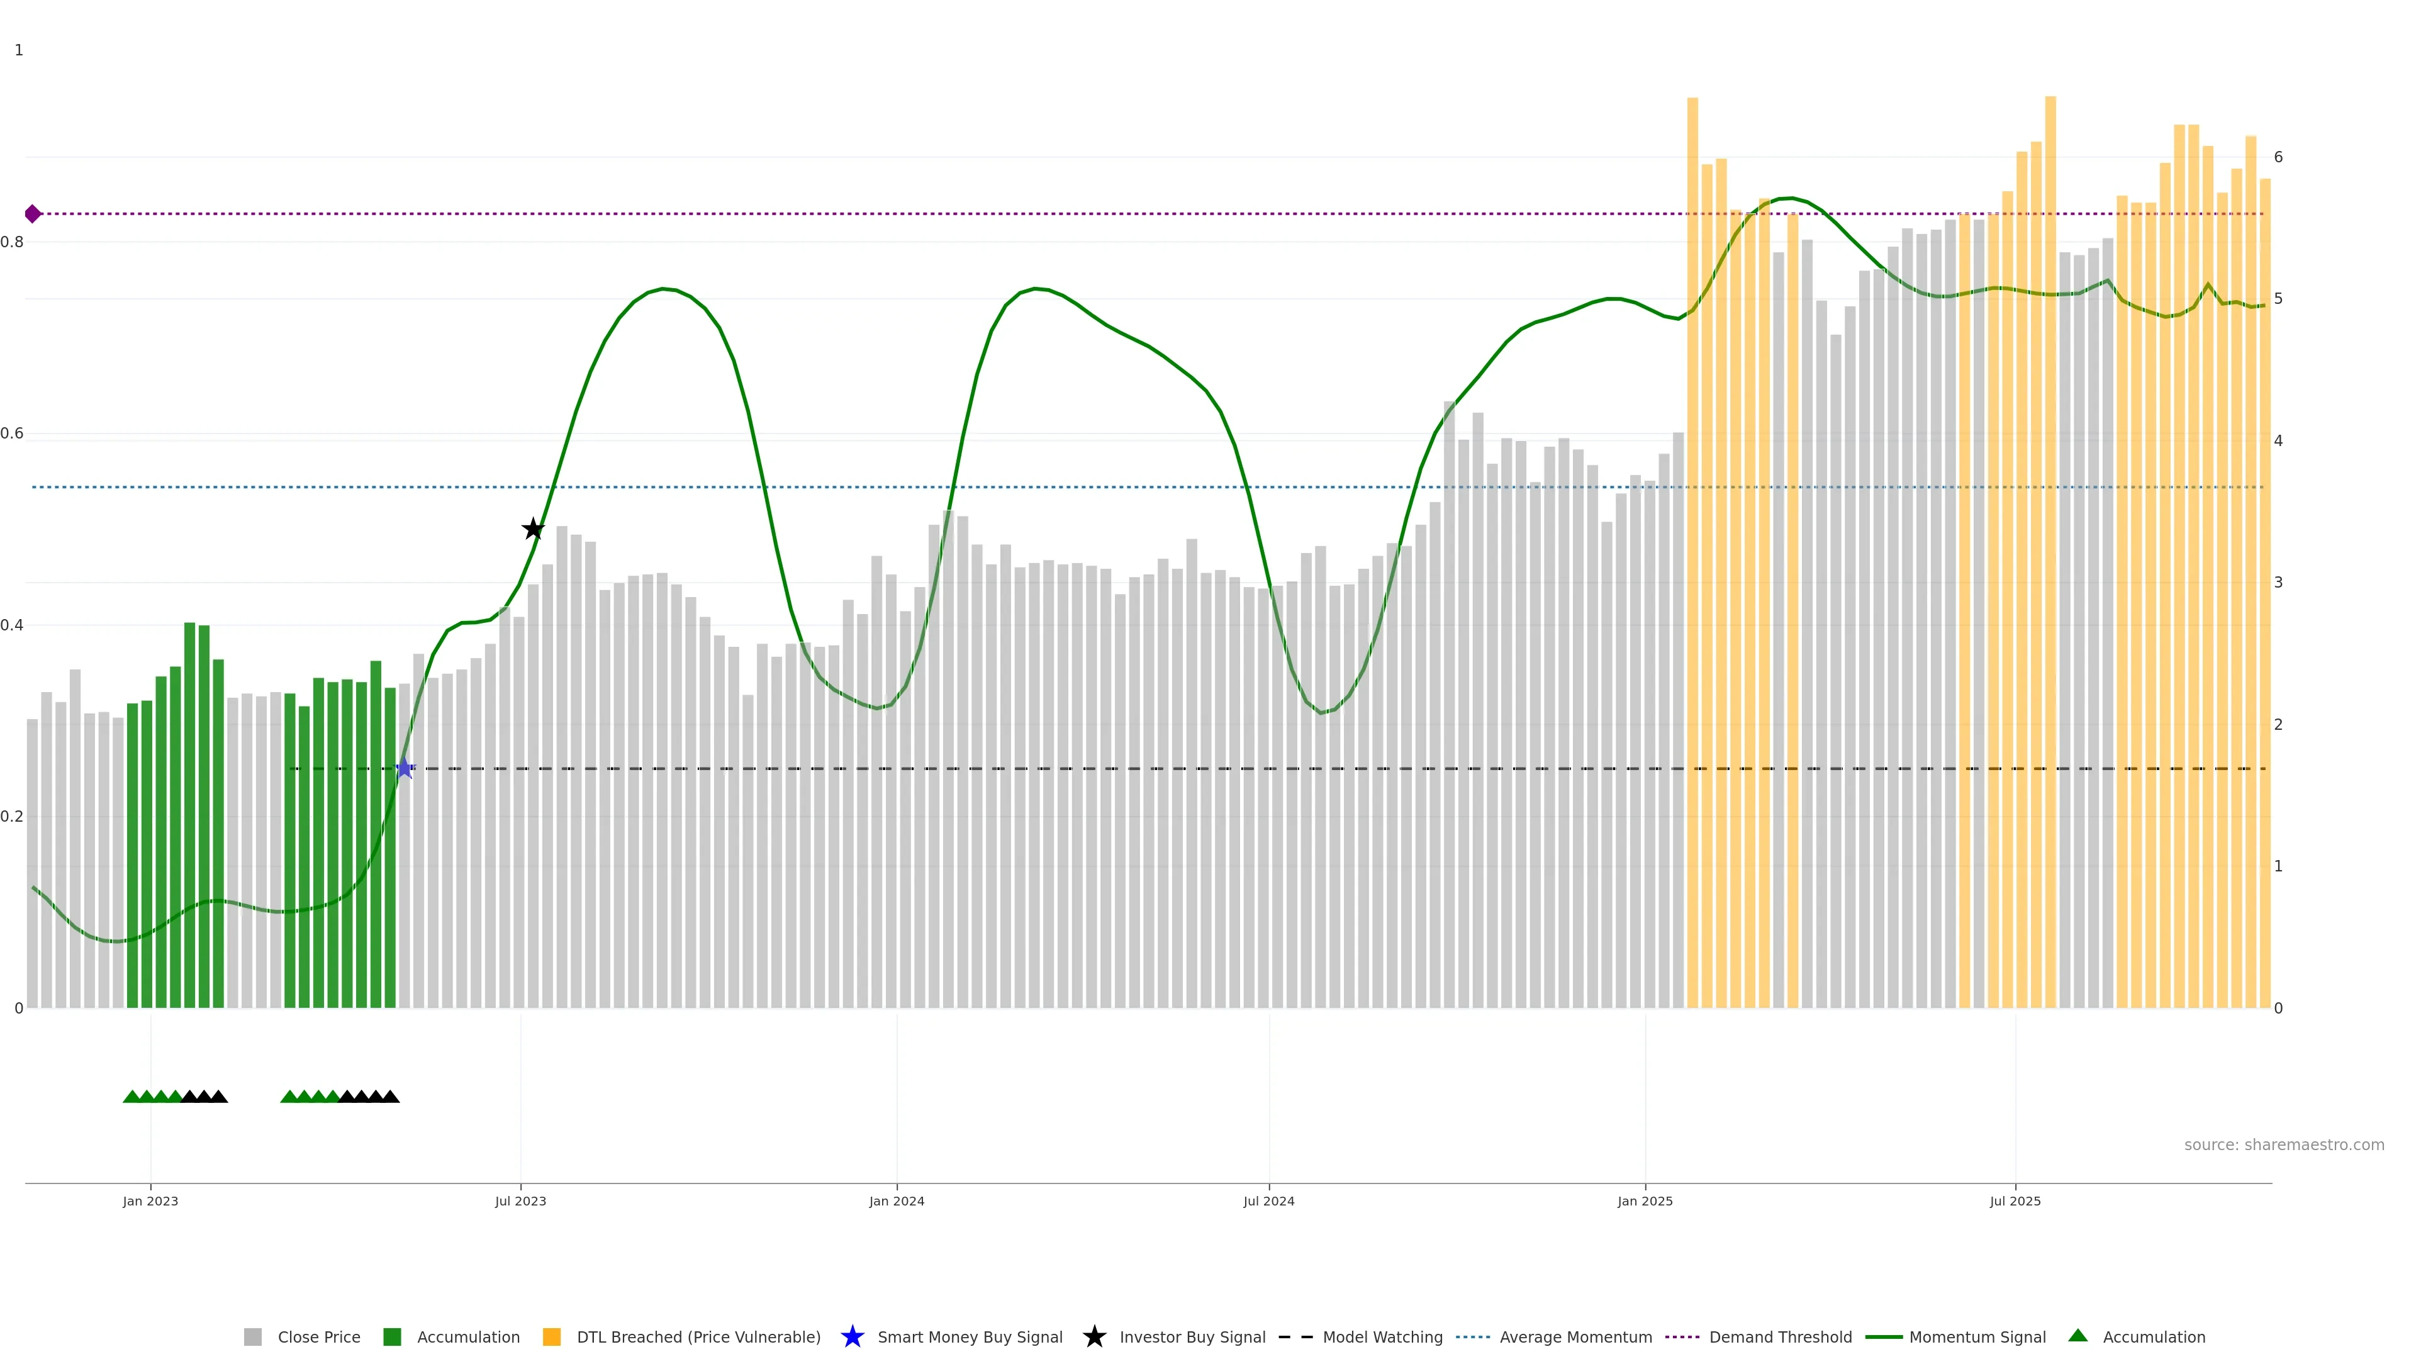The width and height of the screenshot is (2416, 1359).
Task: Click the green Accumulation legend square
Action: 392,1336
